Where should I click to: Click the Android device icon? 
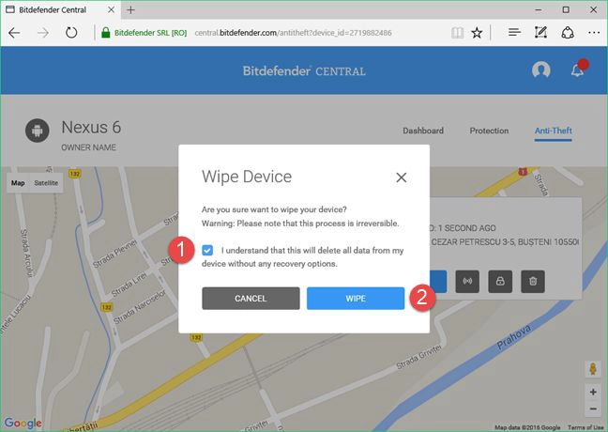[x=38, y=131]
